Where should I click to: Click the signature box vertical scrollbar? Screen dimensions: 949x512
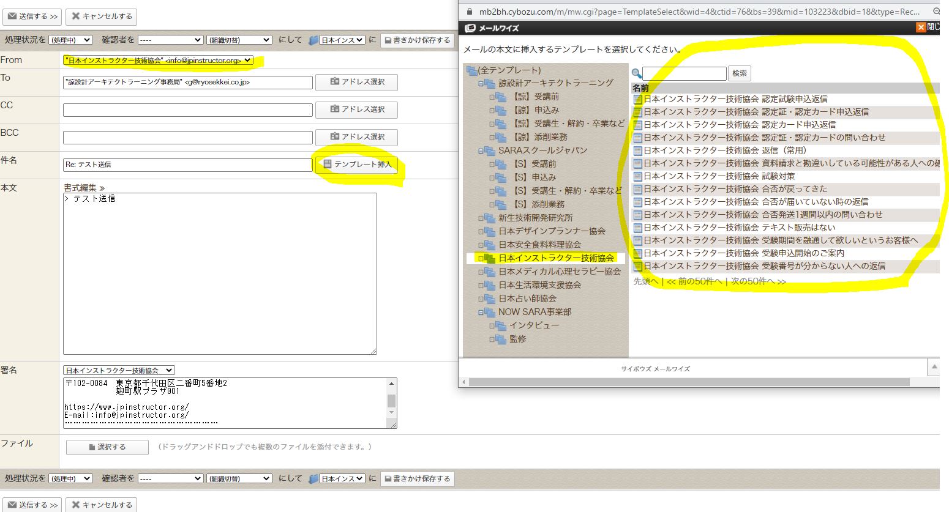pos(392,401)
